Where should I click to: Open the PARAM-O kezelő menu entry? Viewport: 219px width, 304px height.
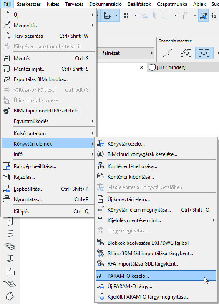(156, 276)
